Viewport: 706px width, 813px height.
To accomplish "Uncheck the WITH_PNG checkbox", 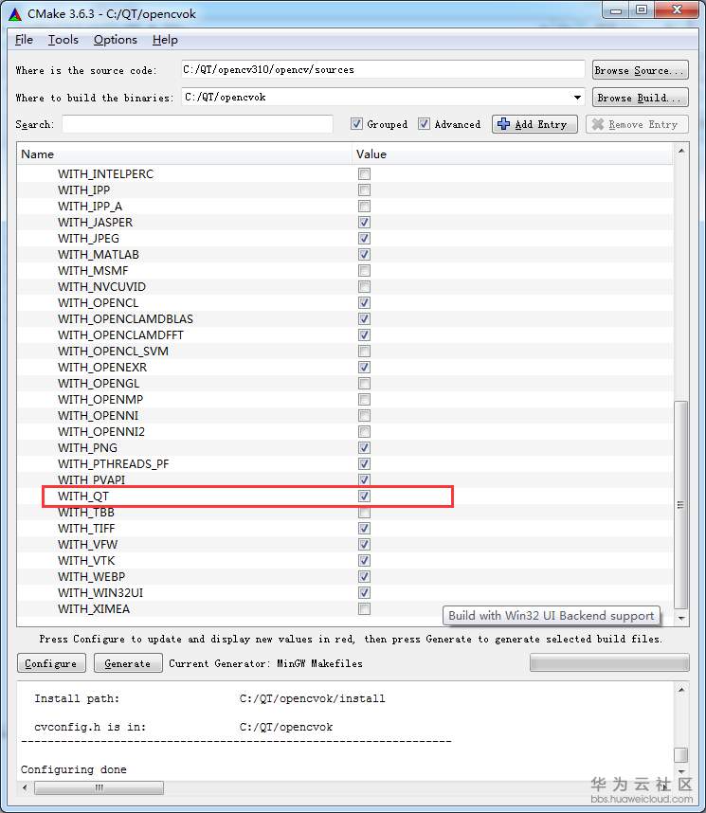I will [364, 447].
